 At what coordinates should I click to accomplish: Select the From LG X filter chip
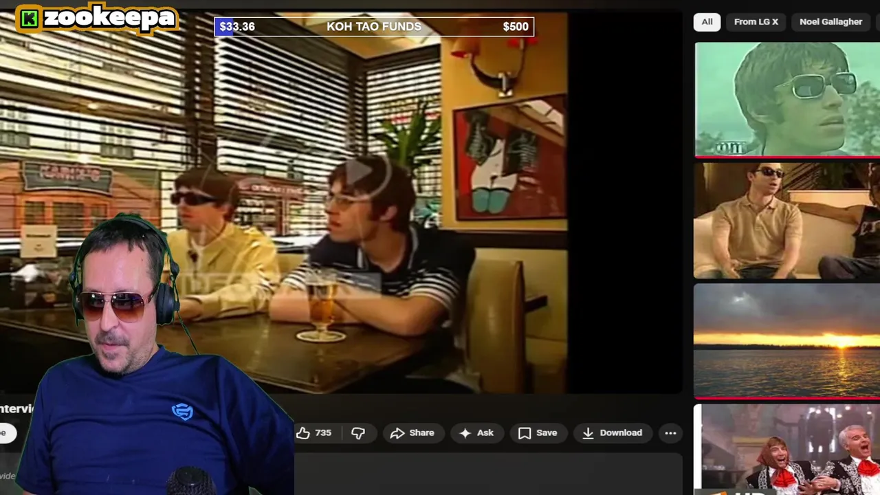pyautogui.click(x=756, y=22)
